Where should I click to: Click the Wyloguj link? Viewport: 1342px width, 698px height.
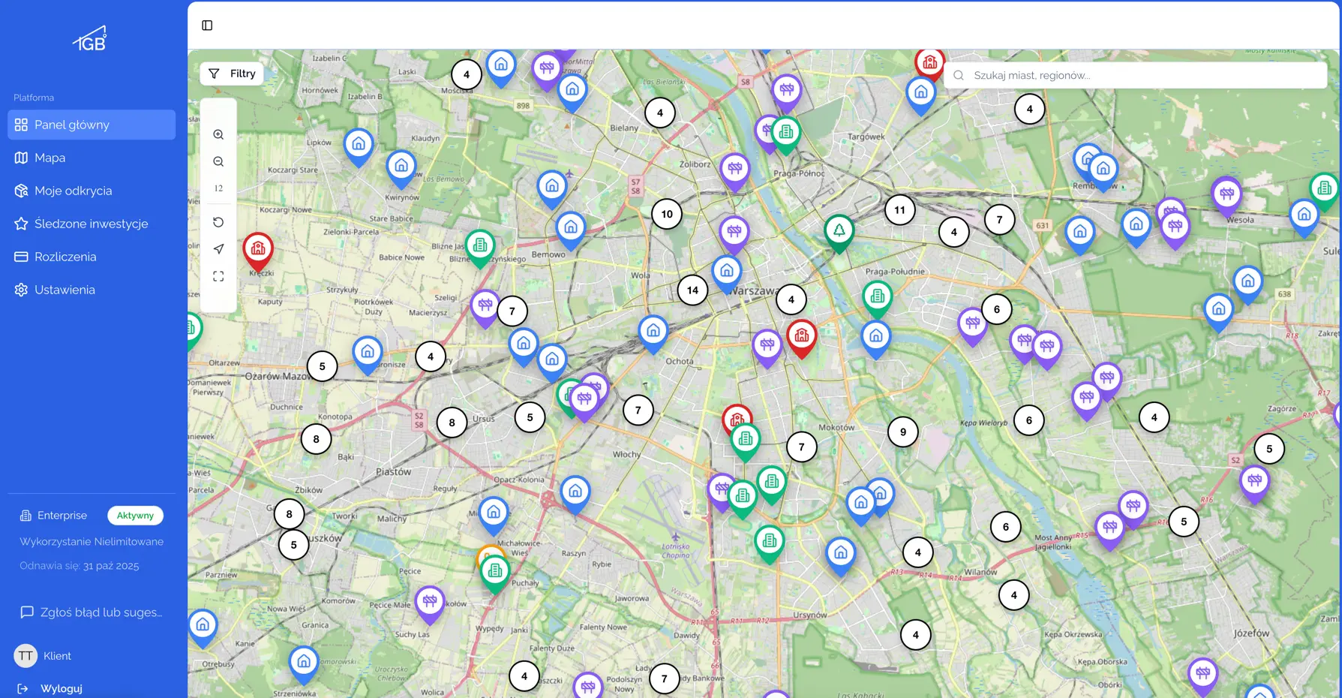click(x=61, y=688)
